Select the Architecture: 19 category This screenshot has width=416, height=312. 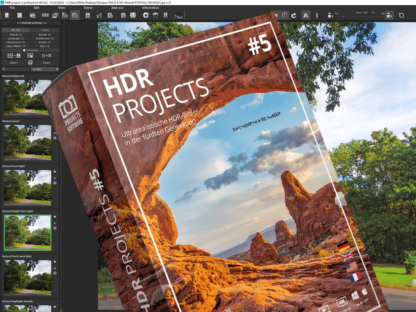click(45, 39)
